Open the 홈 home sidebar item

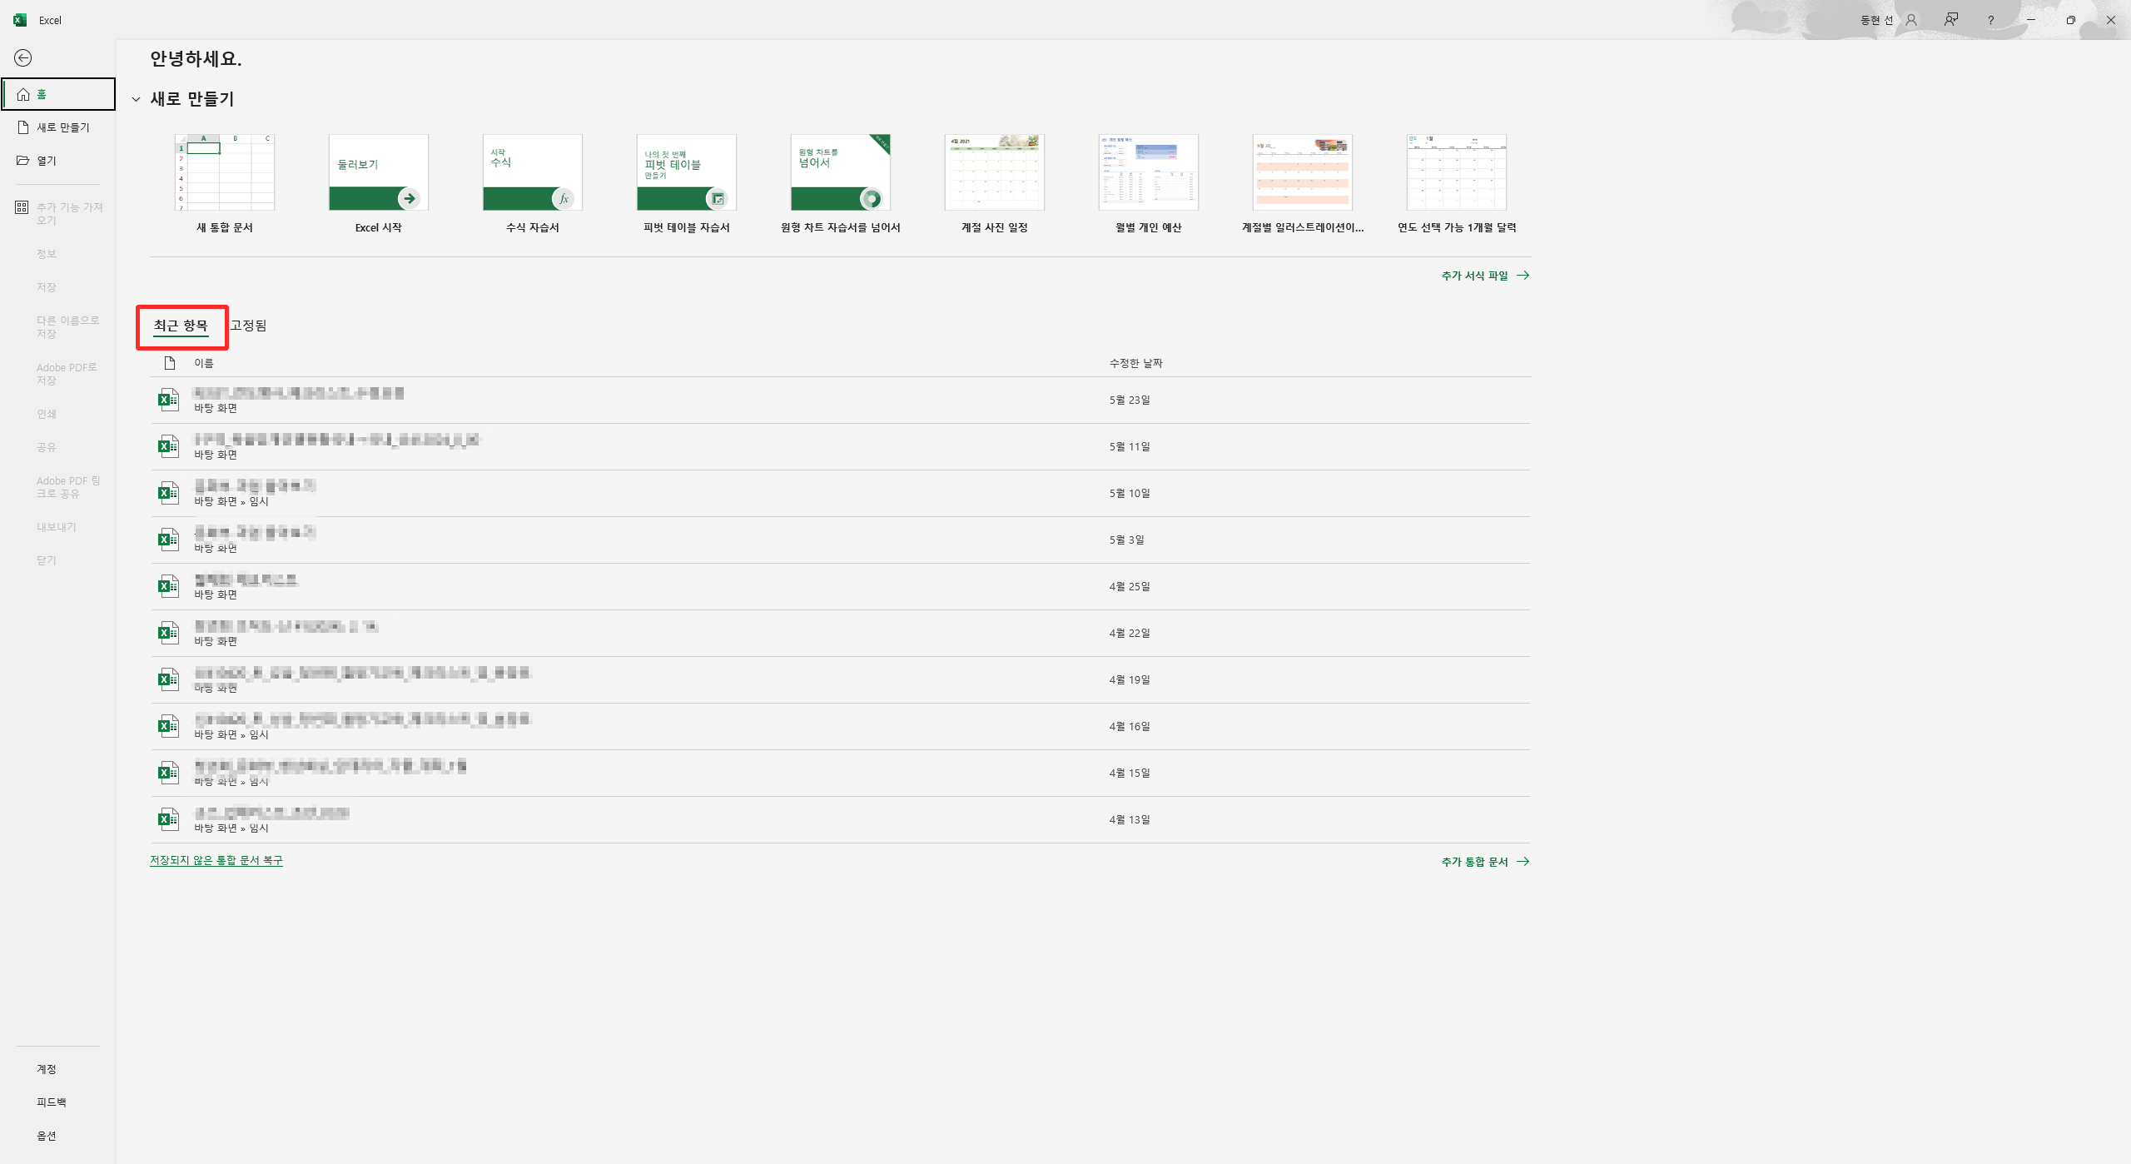57,94
